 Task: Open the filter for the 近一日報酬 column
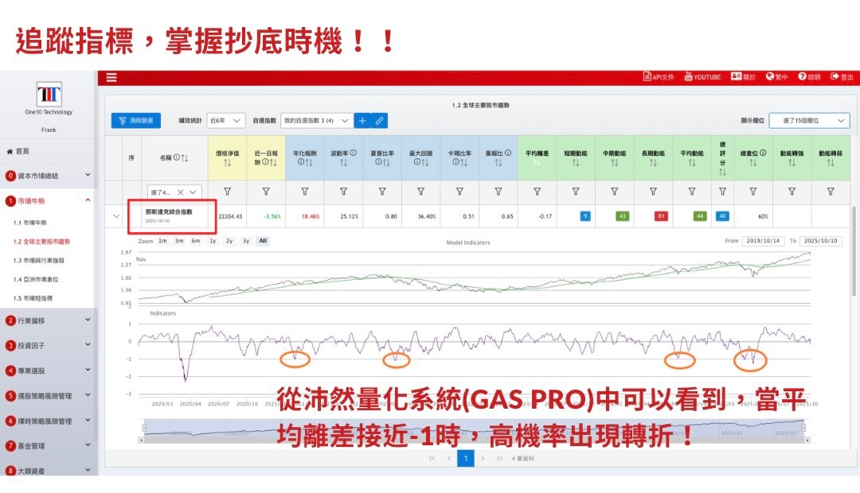coord(266,192)
